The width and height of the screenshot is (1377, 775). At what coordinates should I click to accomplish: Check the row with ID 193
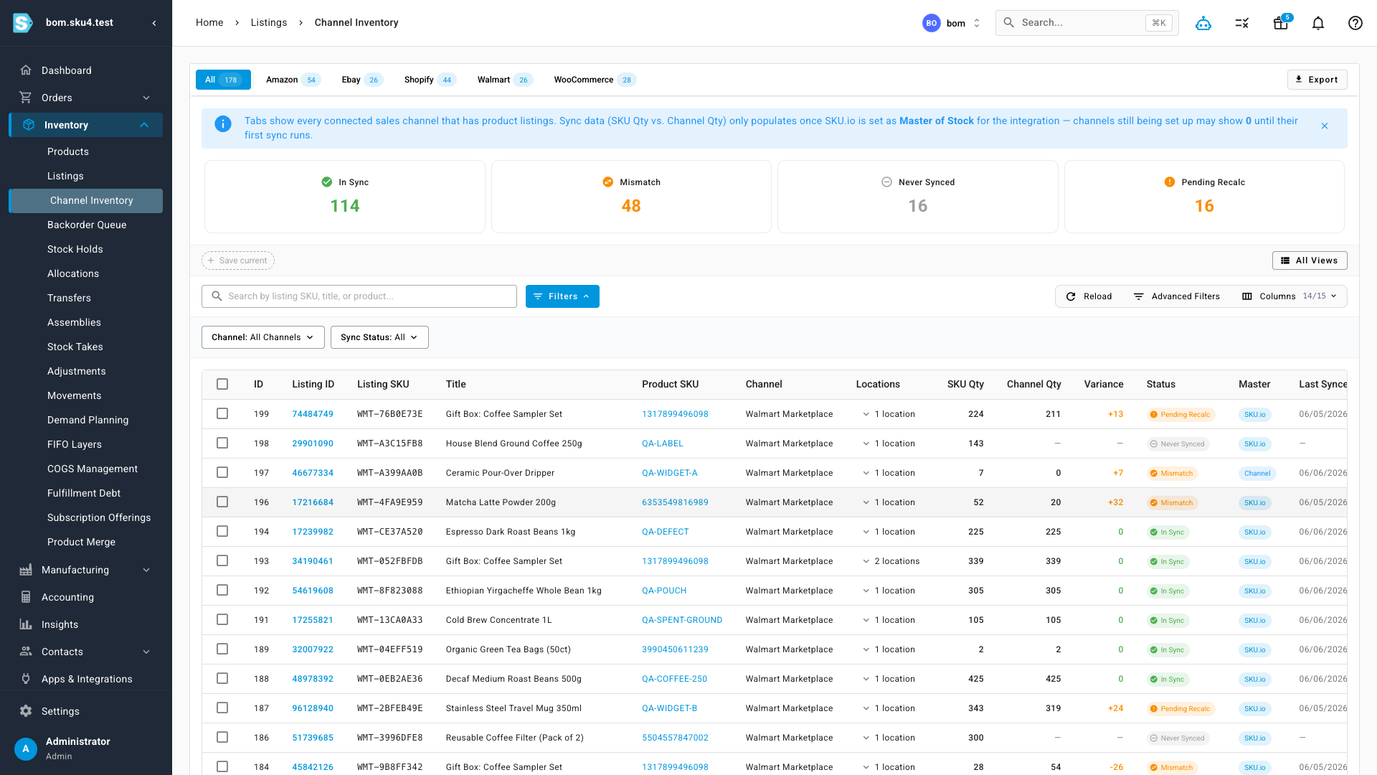[222, 561]
